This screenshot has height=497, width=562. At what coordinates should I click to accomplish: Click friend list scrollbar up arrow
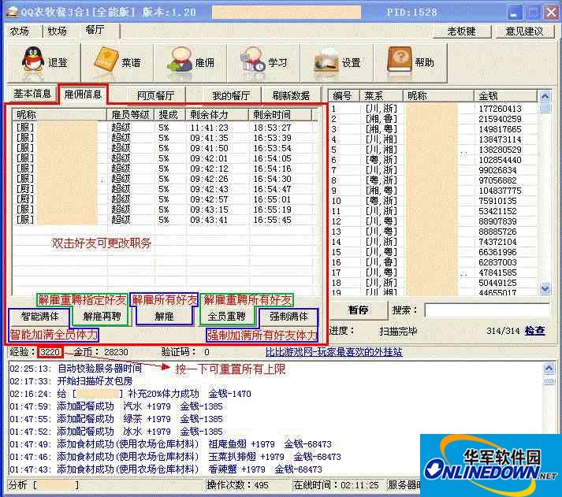point(545,96)
